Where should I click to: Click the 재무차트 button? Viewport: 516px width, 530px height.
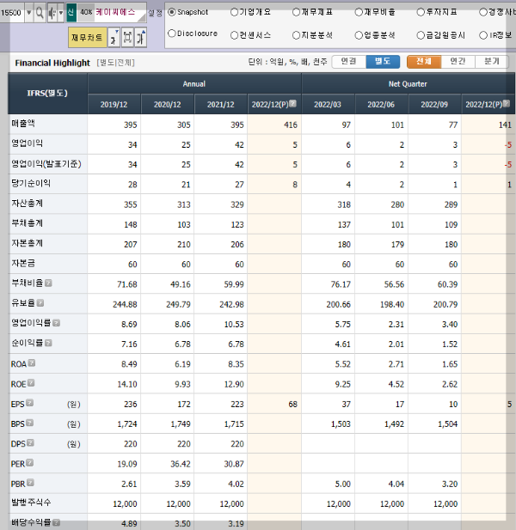[x=88, y=37]
